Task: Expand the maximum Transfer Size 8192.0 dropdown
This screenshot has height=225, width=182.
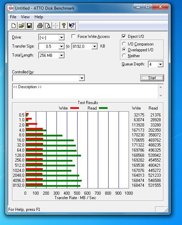Action: [x=94, y=47]
